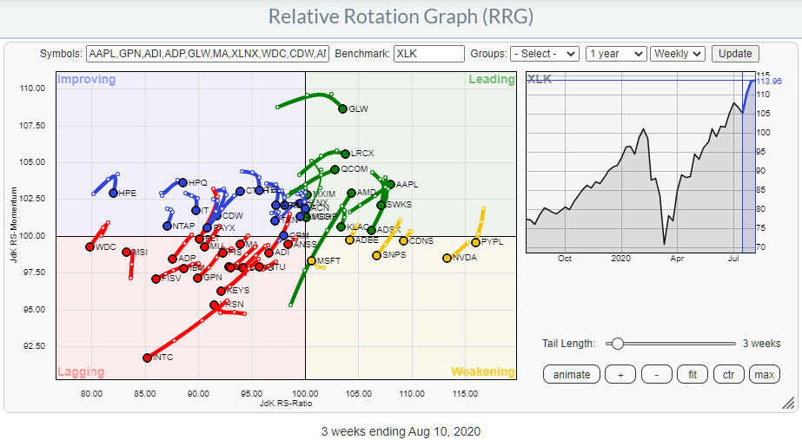Select the WDC data point marker
Viewport: 802px width, 440px height.
tap(89, 247)
